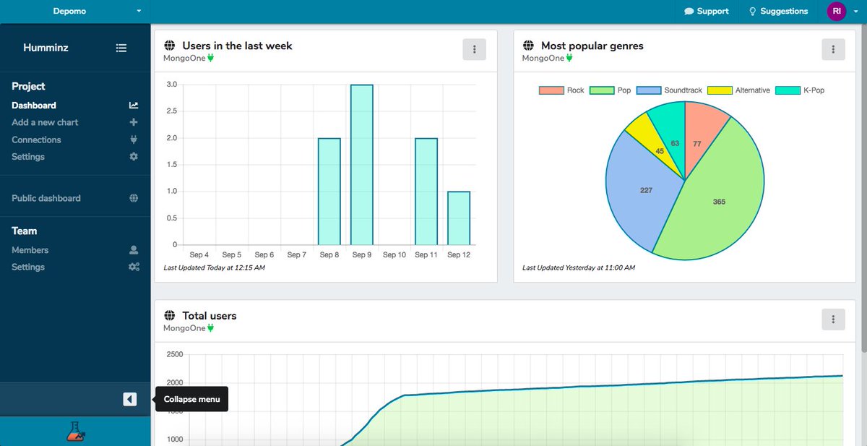Click the flask logo at sidebar bottom
The height and width of the screenshot is (446, 867).
click(x=75, y=432)
